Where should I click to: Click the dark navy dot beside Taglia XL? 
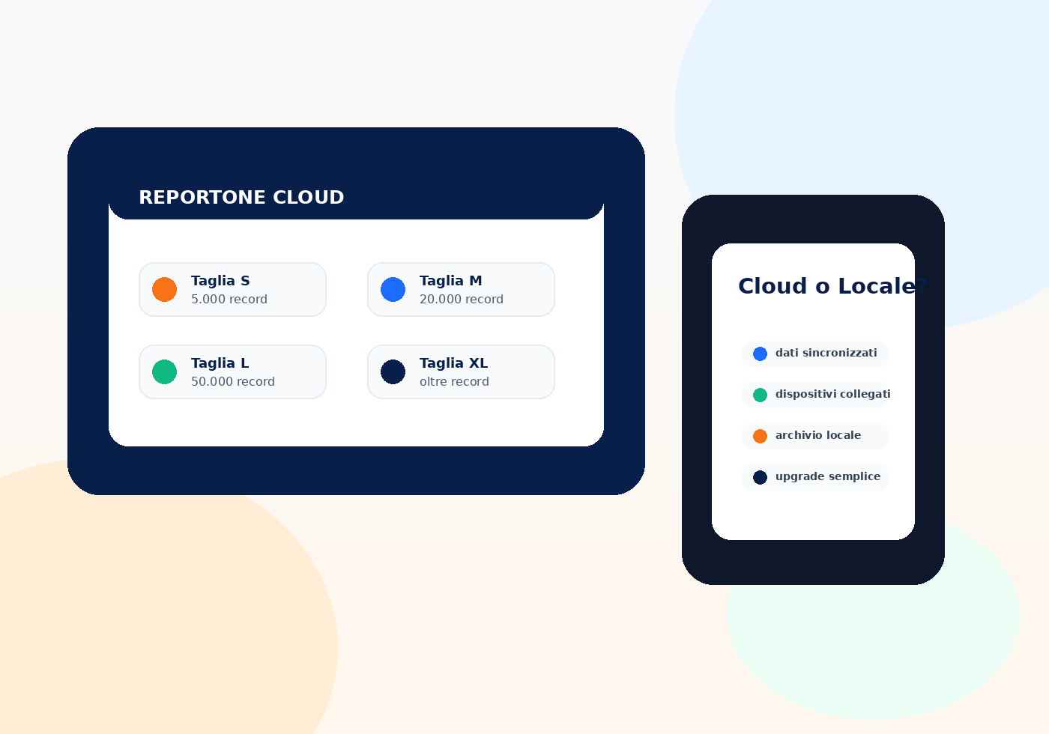[x=393, y=371]
